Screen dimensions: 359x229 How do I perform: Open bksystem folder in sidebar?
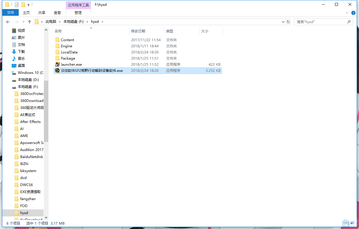tap(28, 171)
